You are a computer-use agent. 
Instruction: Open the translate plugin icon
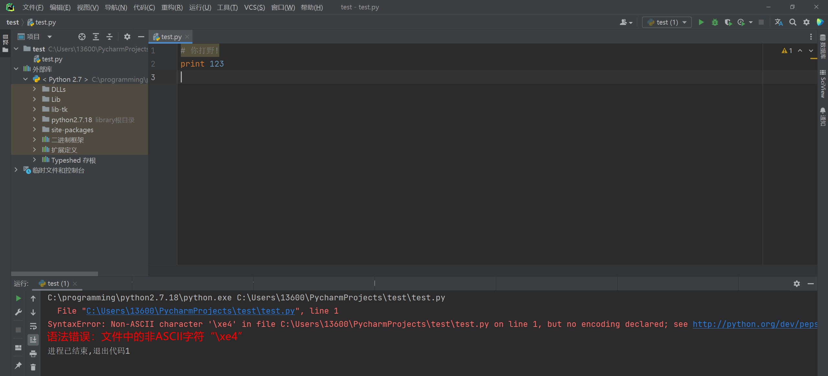click(x=779, y=22)
